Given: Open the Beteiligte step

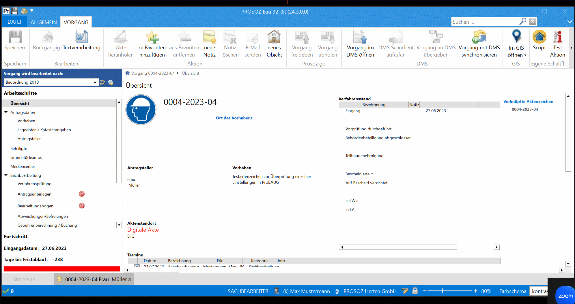Looking at the screenshot, I should (x=19, y=149).
